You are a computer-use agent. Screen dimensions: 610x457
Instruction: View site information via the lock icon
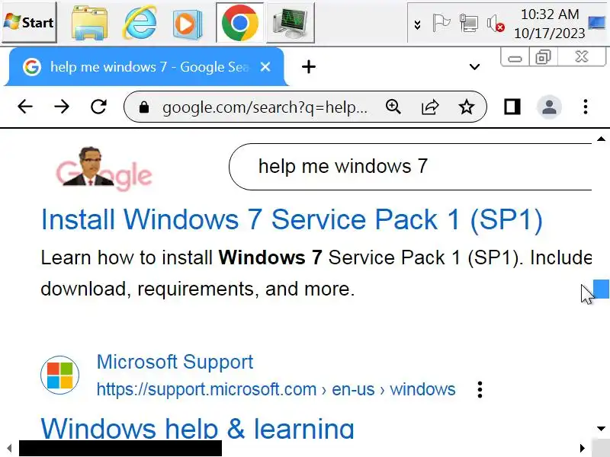pyautogui.click(x=144, y=107)
